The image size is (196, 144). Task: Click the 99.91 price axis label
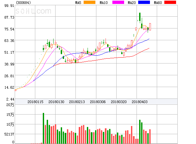click(9, 6)
